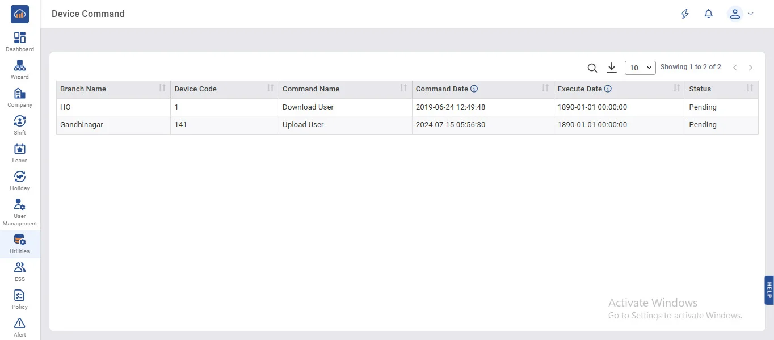Click the vertical HELP button
The width and height of the screenshot is (774, 340).
point(769,290)
